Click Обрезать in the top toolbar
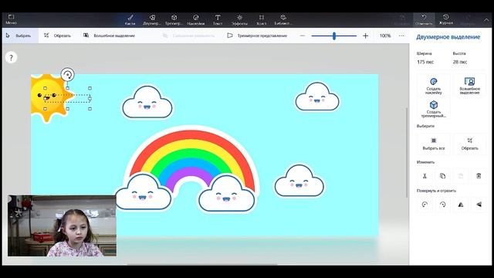The image size is (494, 278). pyautogui.click(x=57, y=36)
